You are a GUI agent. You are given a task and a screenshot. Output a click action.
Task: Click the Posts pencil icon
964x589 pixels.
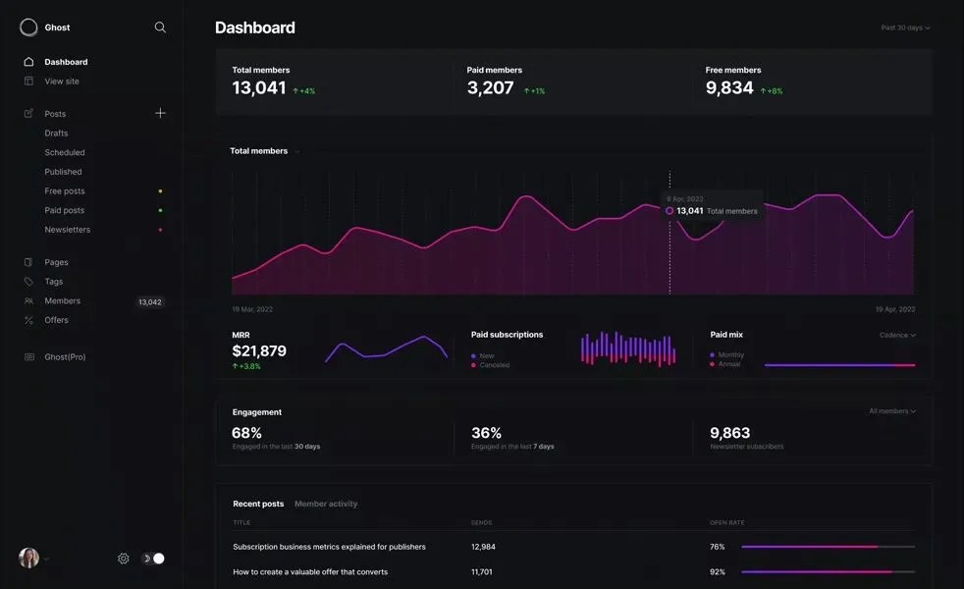click(30, 113)
